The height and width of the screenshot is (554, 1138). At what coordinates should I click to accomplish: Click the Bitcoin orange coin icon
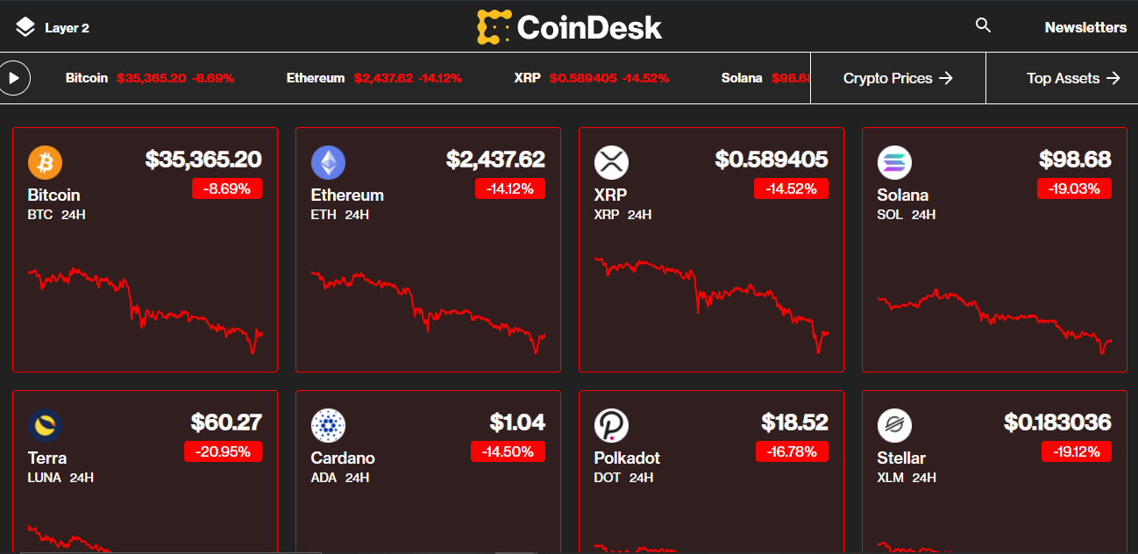[45, 162]
